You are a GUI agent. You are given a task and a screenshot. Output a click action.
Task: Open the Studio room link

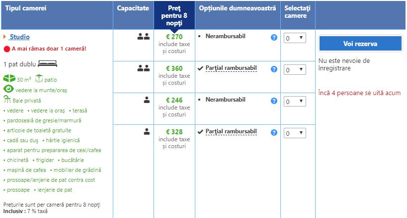[19, 37]
